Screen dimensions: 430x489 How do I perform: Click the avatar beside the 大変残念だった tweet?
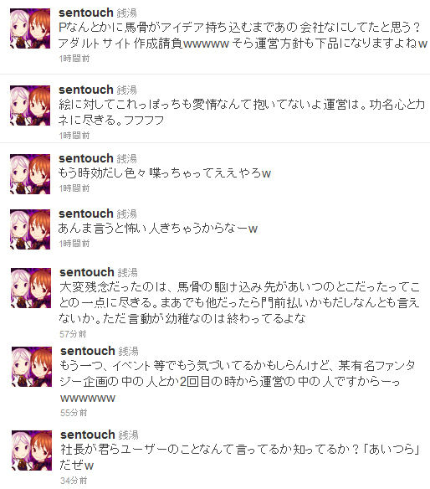(31, 288)
